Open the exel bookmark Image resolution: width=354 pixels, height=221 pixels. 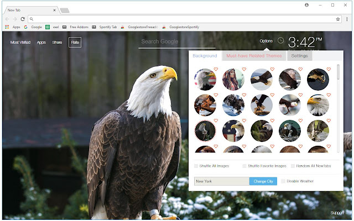[52, 27]
